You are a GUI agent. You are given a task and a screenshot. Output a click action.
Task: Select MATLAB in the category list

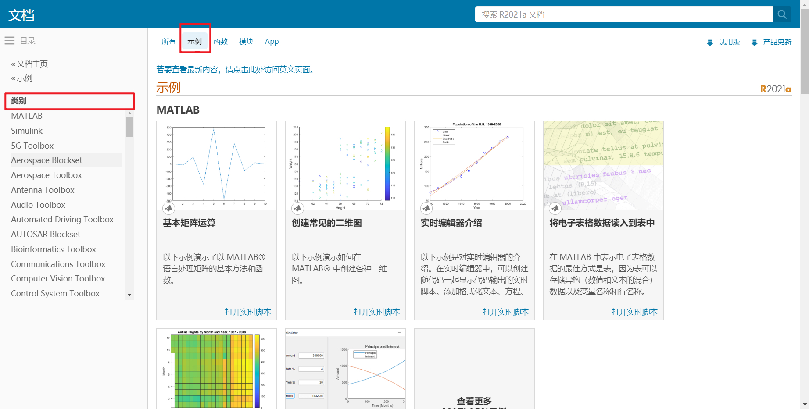pos(27,116)
